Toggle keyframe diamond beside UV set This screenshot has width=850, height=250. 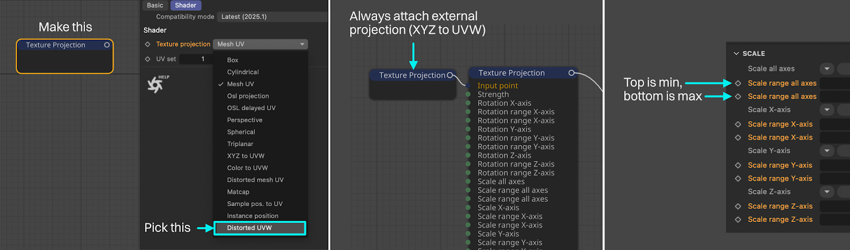click(148, 59)
